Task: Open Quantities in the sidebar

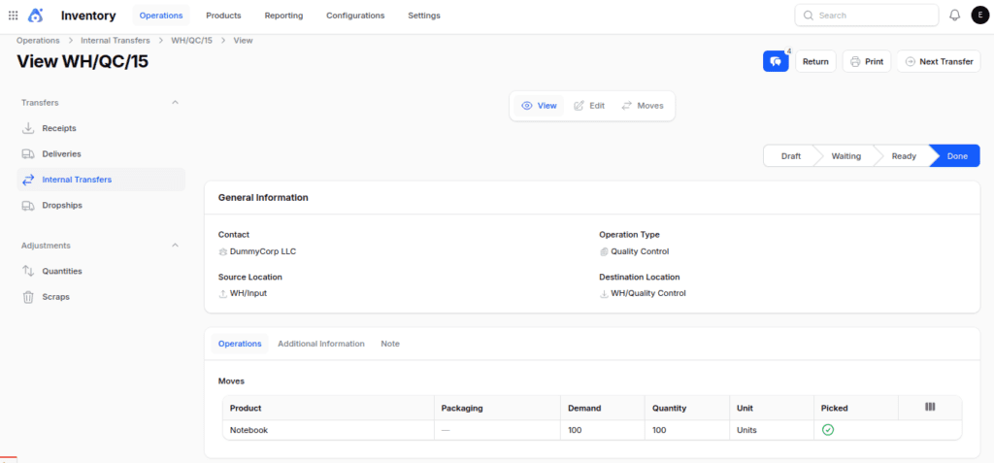Action: [x=101, y=271]
